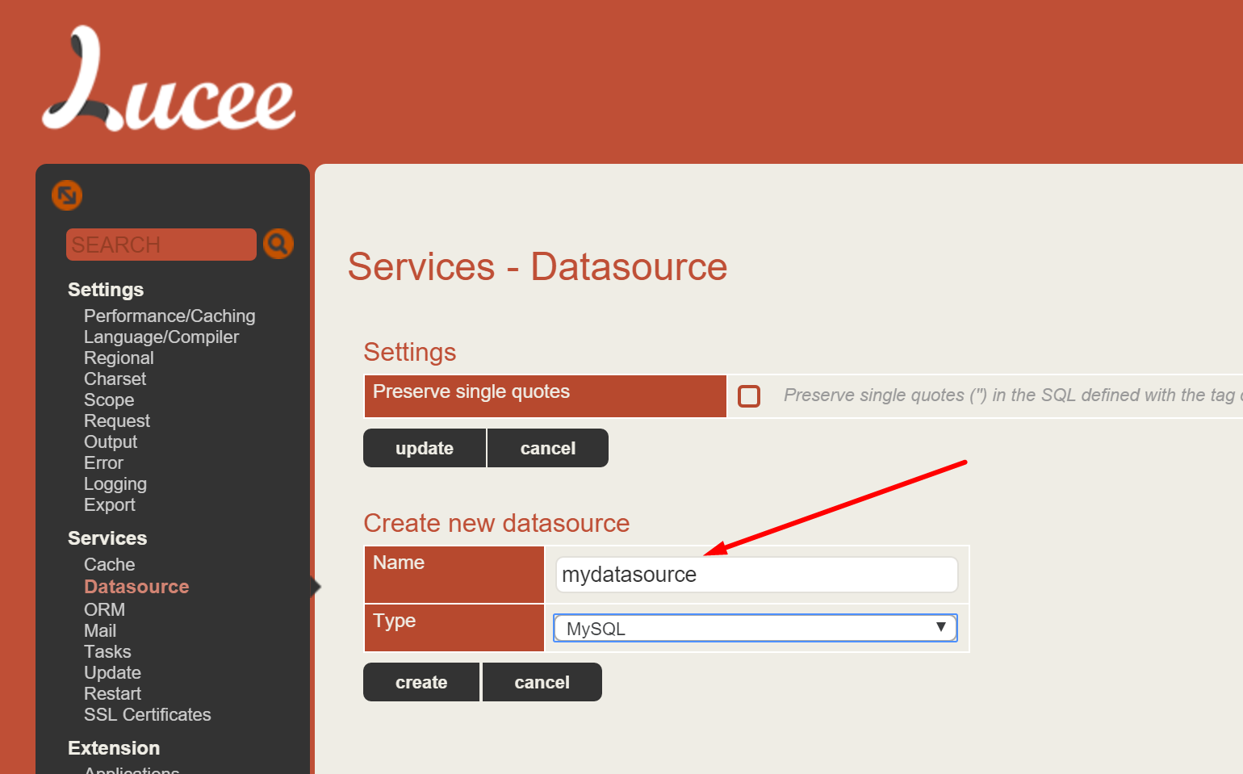Image resolution: width=1243 pixels, height=774 pixels.
Task: Select Datasource in the sidebar
Action: (136, 587)
